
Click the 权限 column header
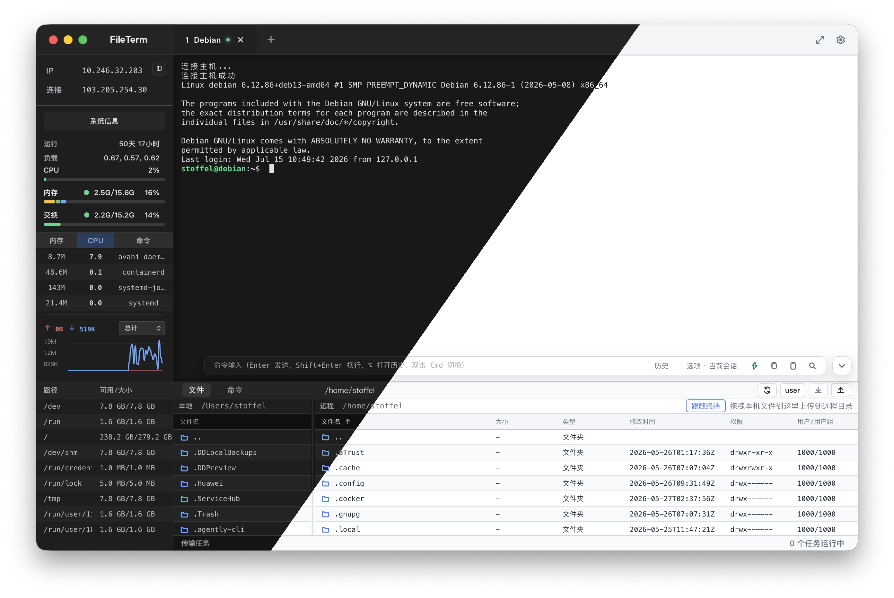(x=736, y=422)
